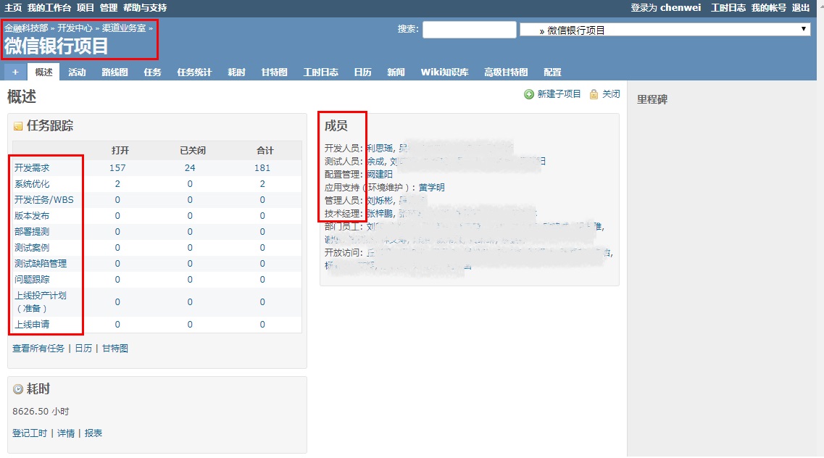
Task: Open the 系统优化 tracker link
Action: pyautogui.click(x=32, y=184)
